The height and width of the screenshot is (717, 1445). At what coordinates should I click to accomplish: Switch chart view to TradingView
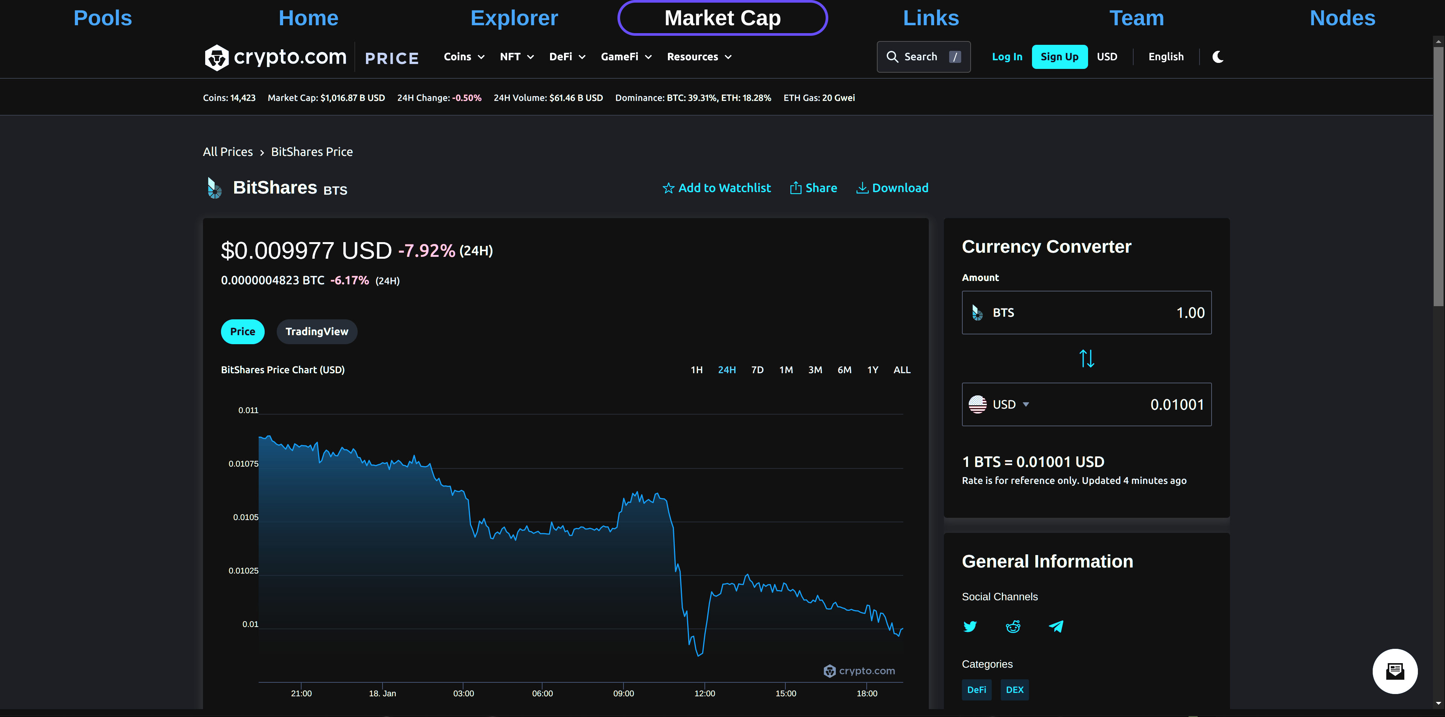(x=316, y=331)
